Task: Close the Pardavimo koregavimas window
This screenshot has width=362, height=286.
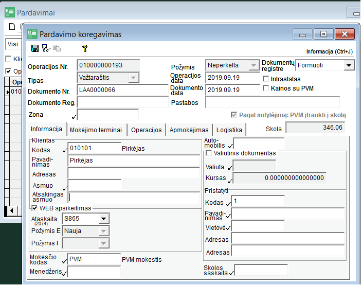Action: click(345, 34)
